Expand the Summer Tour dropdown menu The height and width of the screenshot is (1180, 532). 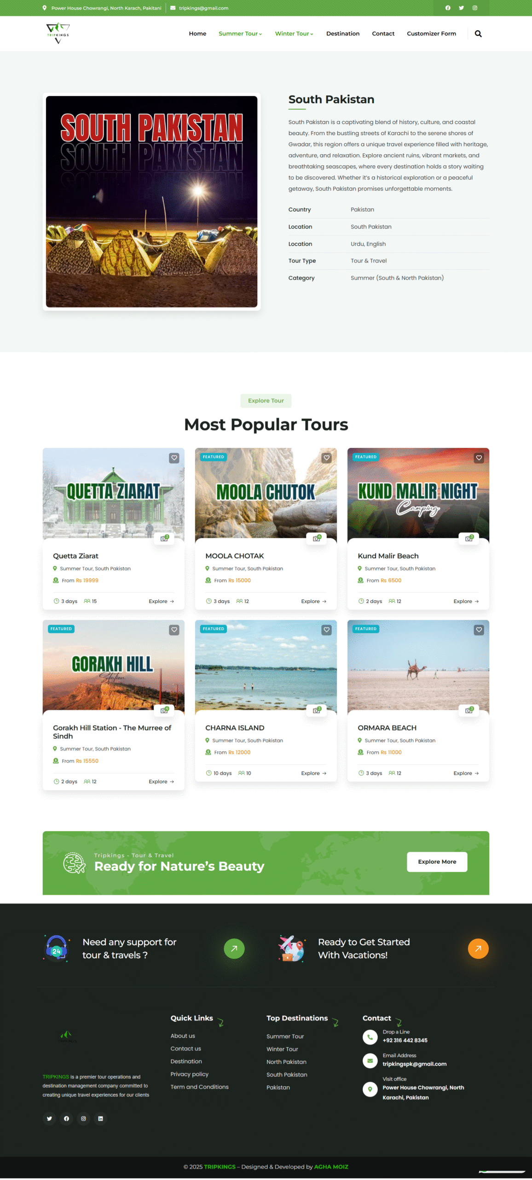tap(240, 34)
